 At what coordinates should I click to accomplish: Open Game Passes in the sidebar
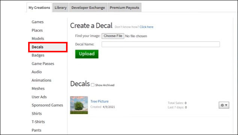(43, 64)
